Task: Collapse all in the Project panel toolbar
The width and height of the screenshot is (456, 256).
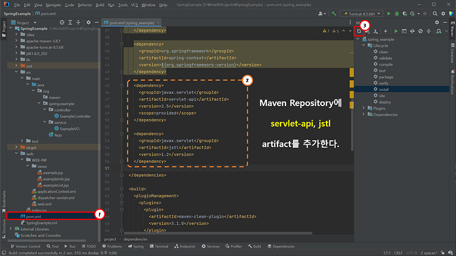Action: (x=78, y=22)
